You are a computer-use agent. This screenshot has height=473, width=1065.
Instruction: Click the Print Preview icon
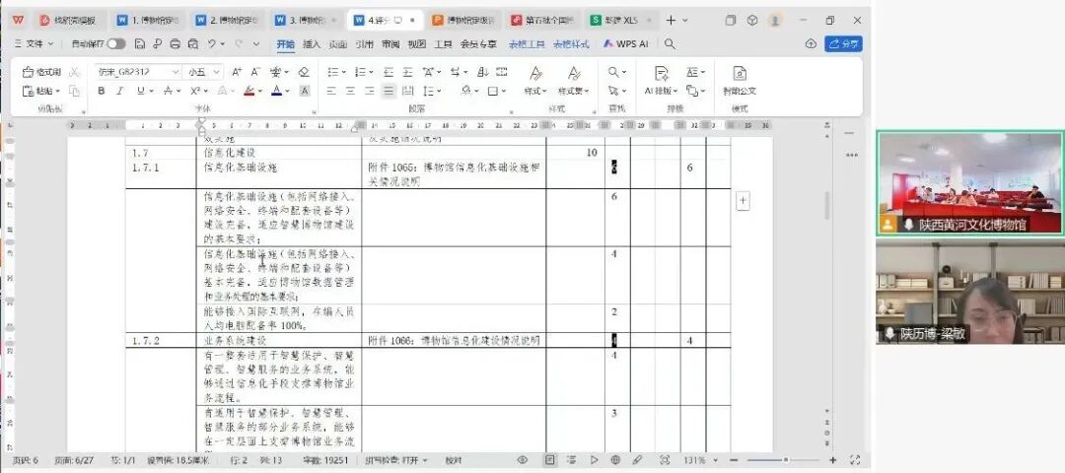click(193, 43)
